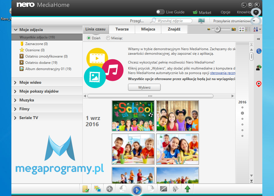Click the burn disc icon
The image size is (274, 196).
point(176,189)
